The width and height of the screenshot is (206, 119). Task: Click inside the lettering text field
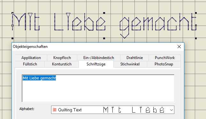98,88
